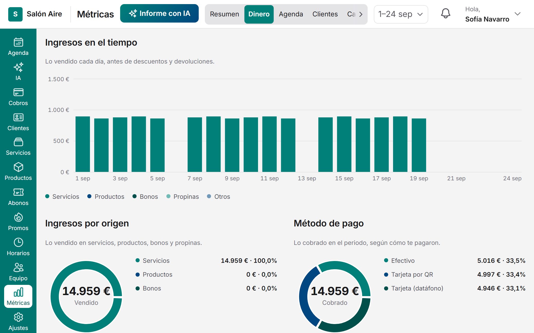Toggle the Servicios series in the chart legend
Image resolution: width=534 pixels, height=333 pixels.
point(62,196)
